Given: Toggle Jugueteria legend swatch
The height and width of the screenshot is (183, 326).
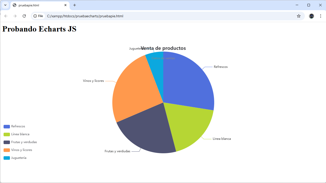Looking at the screenshot, I should (x=7, y=158).
